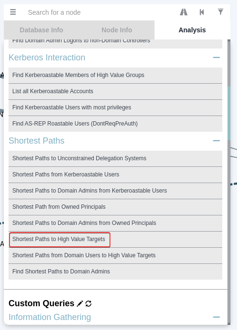This screenshot has width=237, height=330.
Task: Collapse the Kerberos Interaction section
Action: click(216, 58)
